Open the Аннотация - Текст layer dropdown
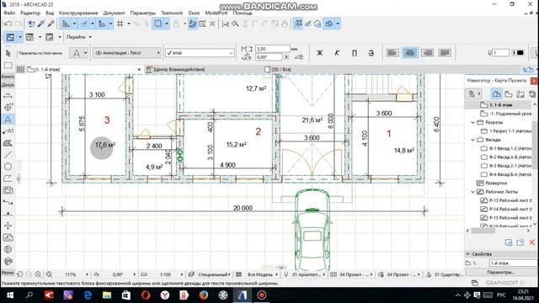This screenshot has width=539, height=303. [x=127, y=53]
